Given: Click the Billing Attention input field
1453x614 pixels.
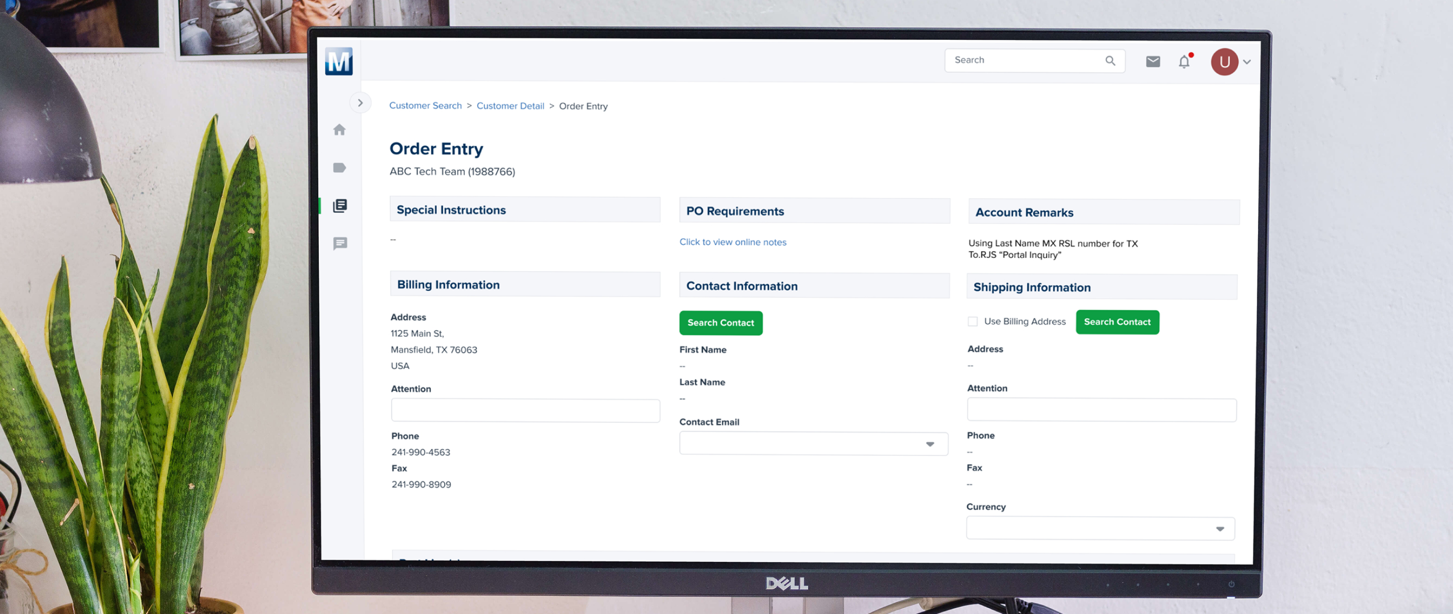Looking at the screenshot, I should pyautogui.click(x=524, y=411).
